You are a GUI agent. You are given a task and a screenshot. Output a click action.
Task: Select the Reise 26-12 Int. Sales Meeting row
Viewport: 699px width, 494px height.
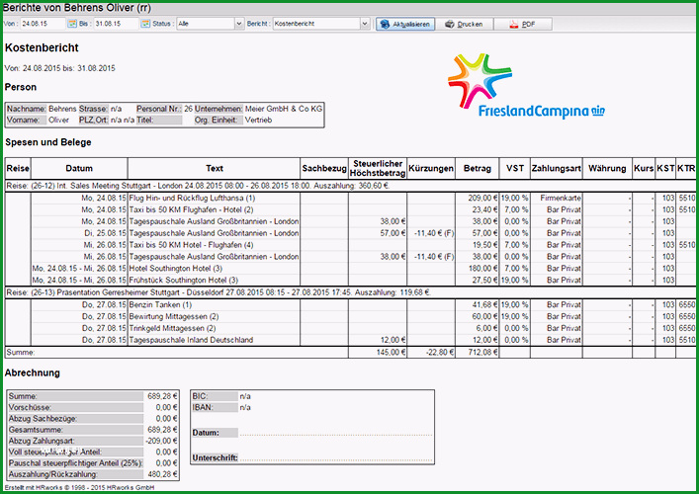(350, 186)
